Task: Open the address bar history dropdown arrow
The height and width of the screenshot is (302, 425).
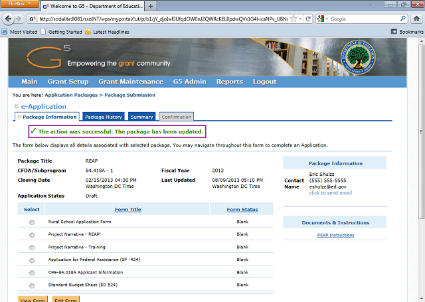Action: (300, 19)
